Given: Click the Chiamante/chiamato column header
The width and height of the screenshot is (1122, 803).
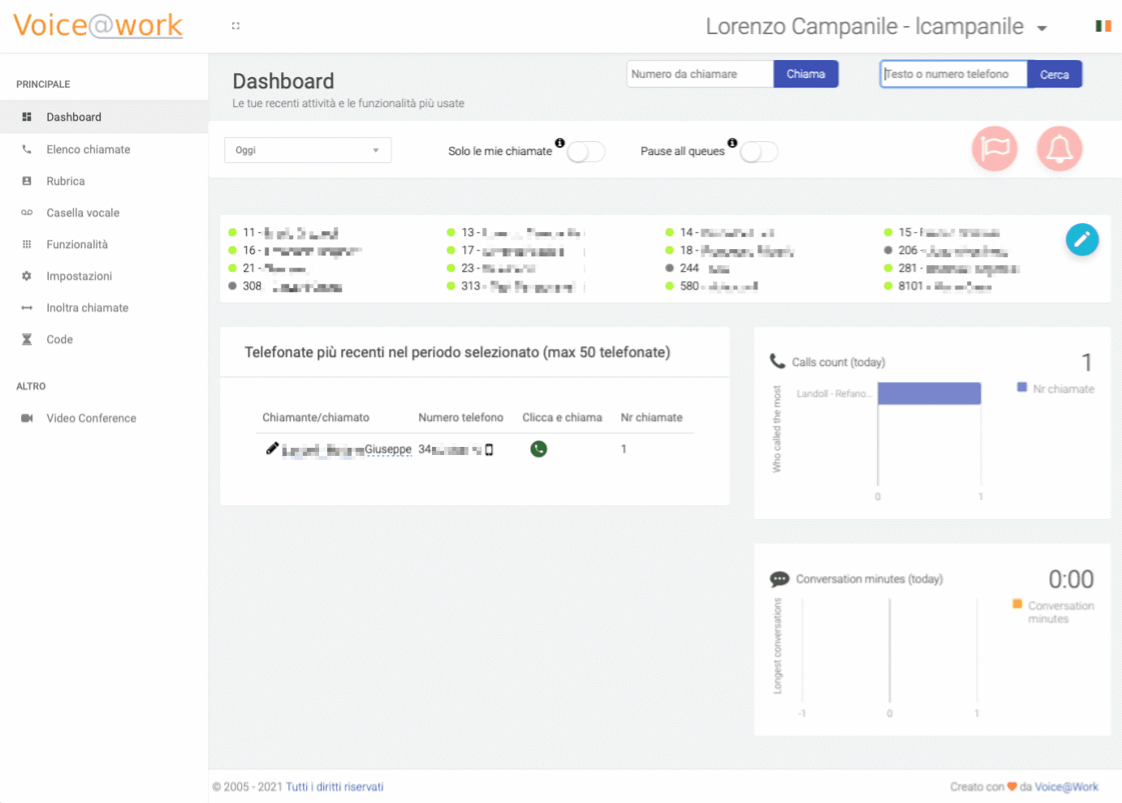Looking at the screenshot, I should (316, 418).
